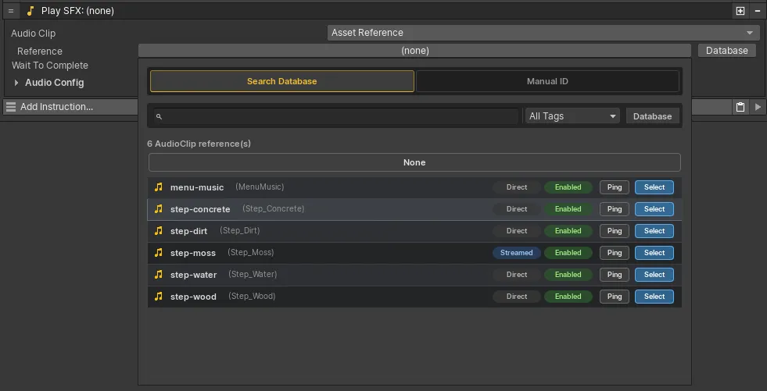Toggle the Enabled badge on step-moss

(x=568, y=253)
